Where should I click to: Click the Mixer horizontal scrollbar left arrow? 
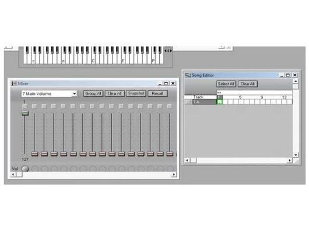13,175
